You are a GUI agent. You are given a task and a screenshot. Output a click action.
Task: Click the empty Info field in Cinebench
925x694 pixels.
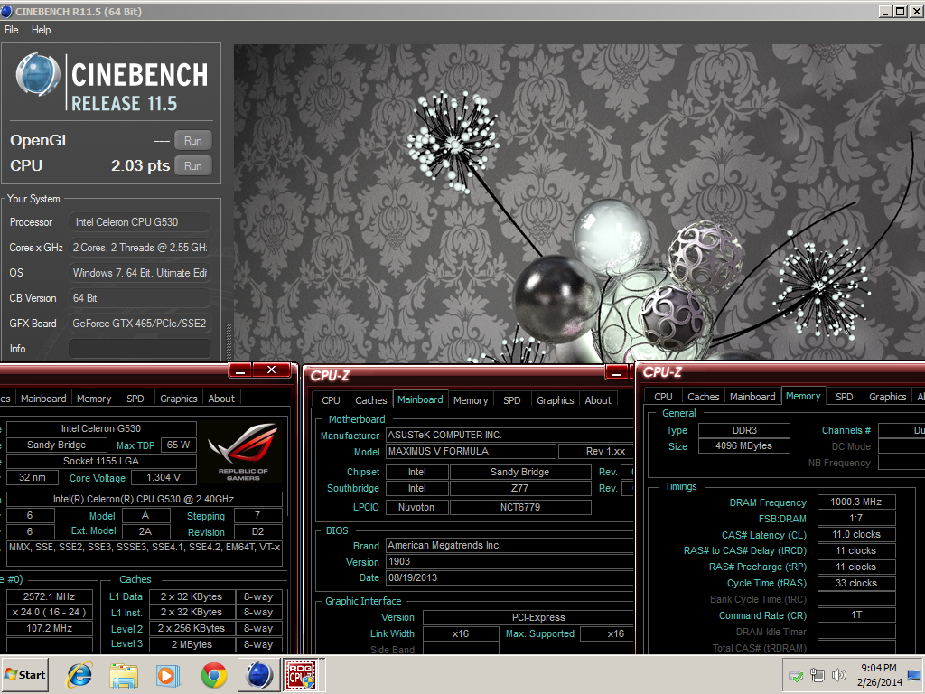pos(140,349)
